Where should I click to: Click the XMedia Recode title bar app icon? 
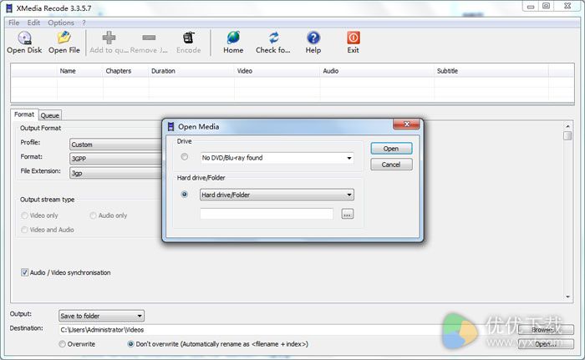[x=9, y=8]
